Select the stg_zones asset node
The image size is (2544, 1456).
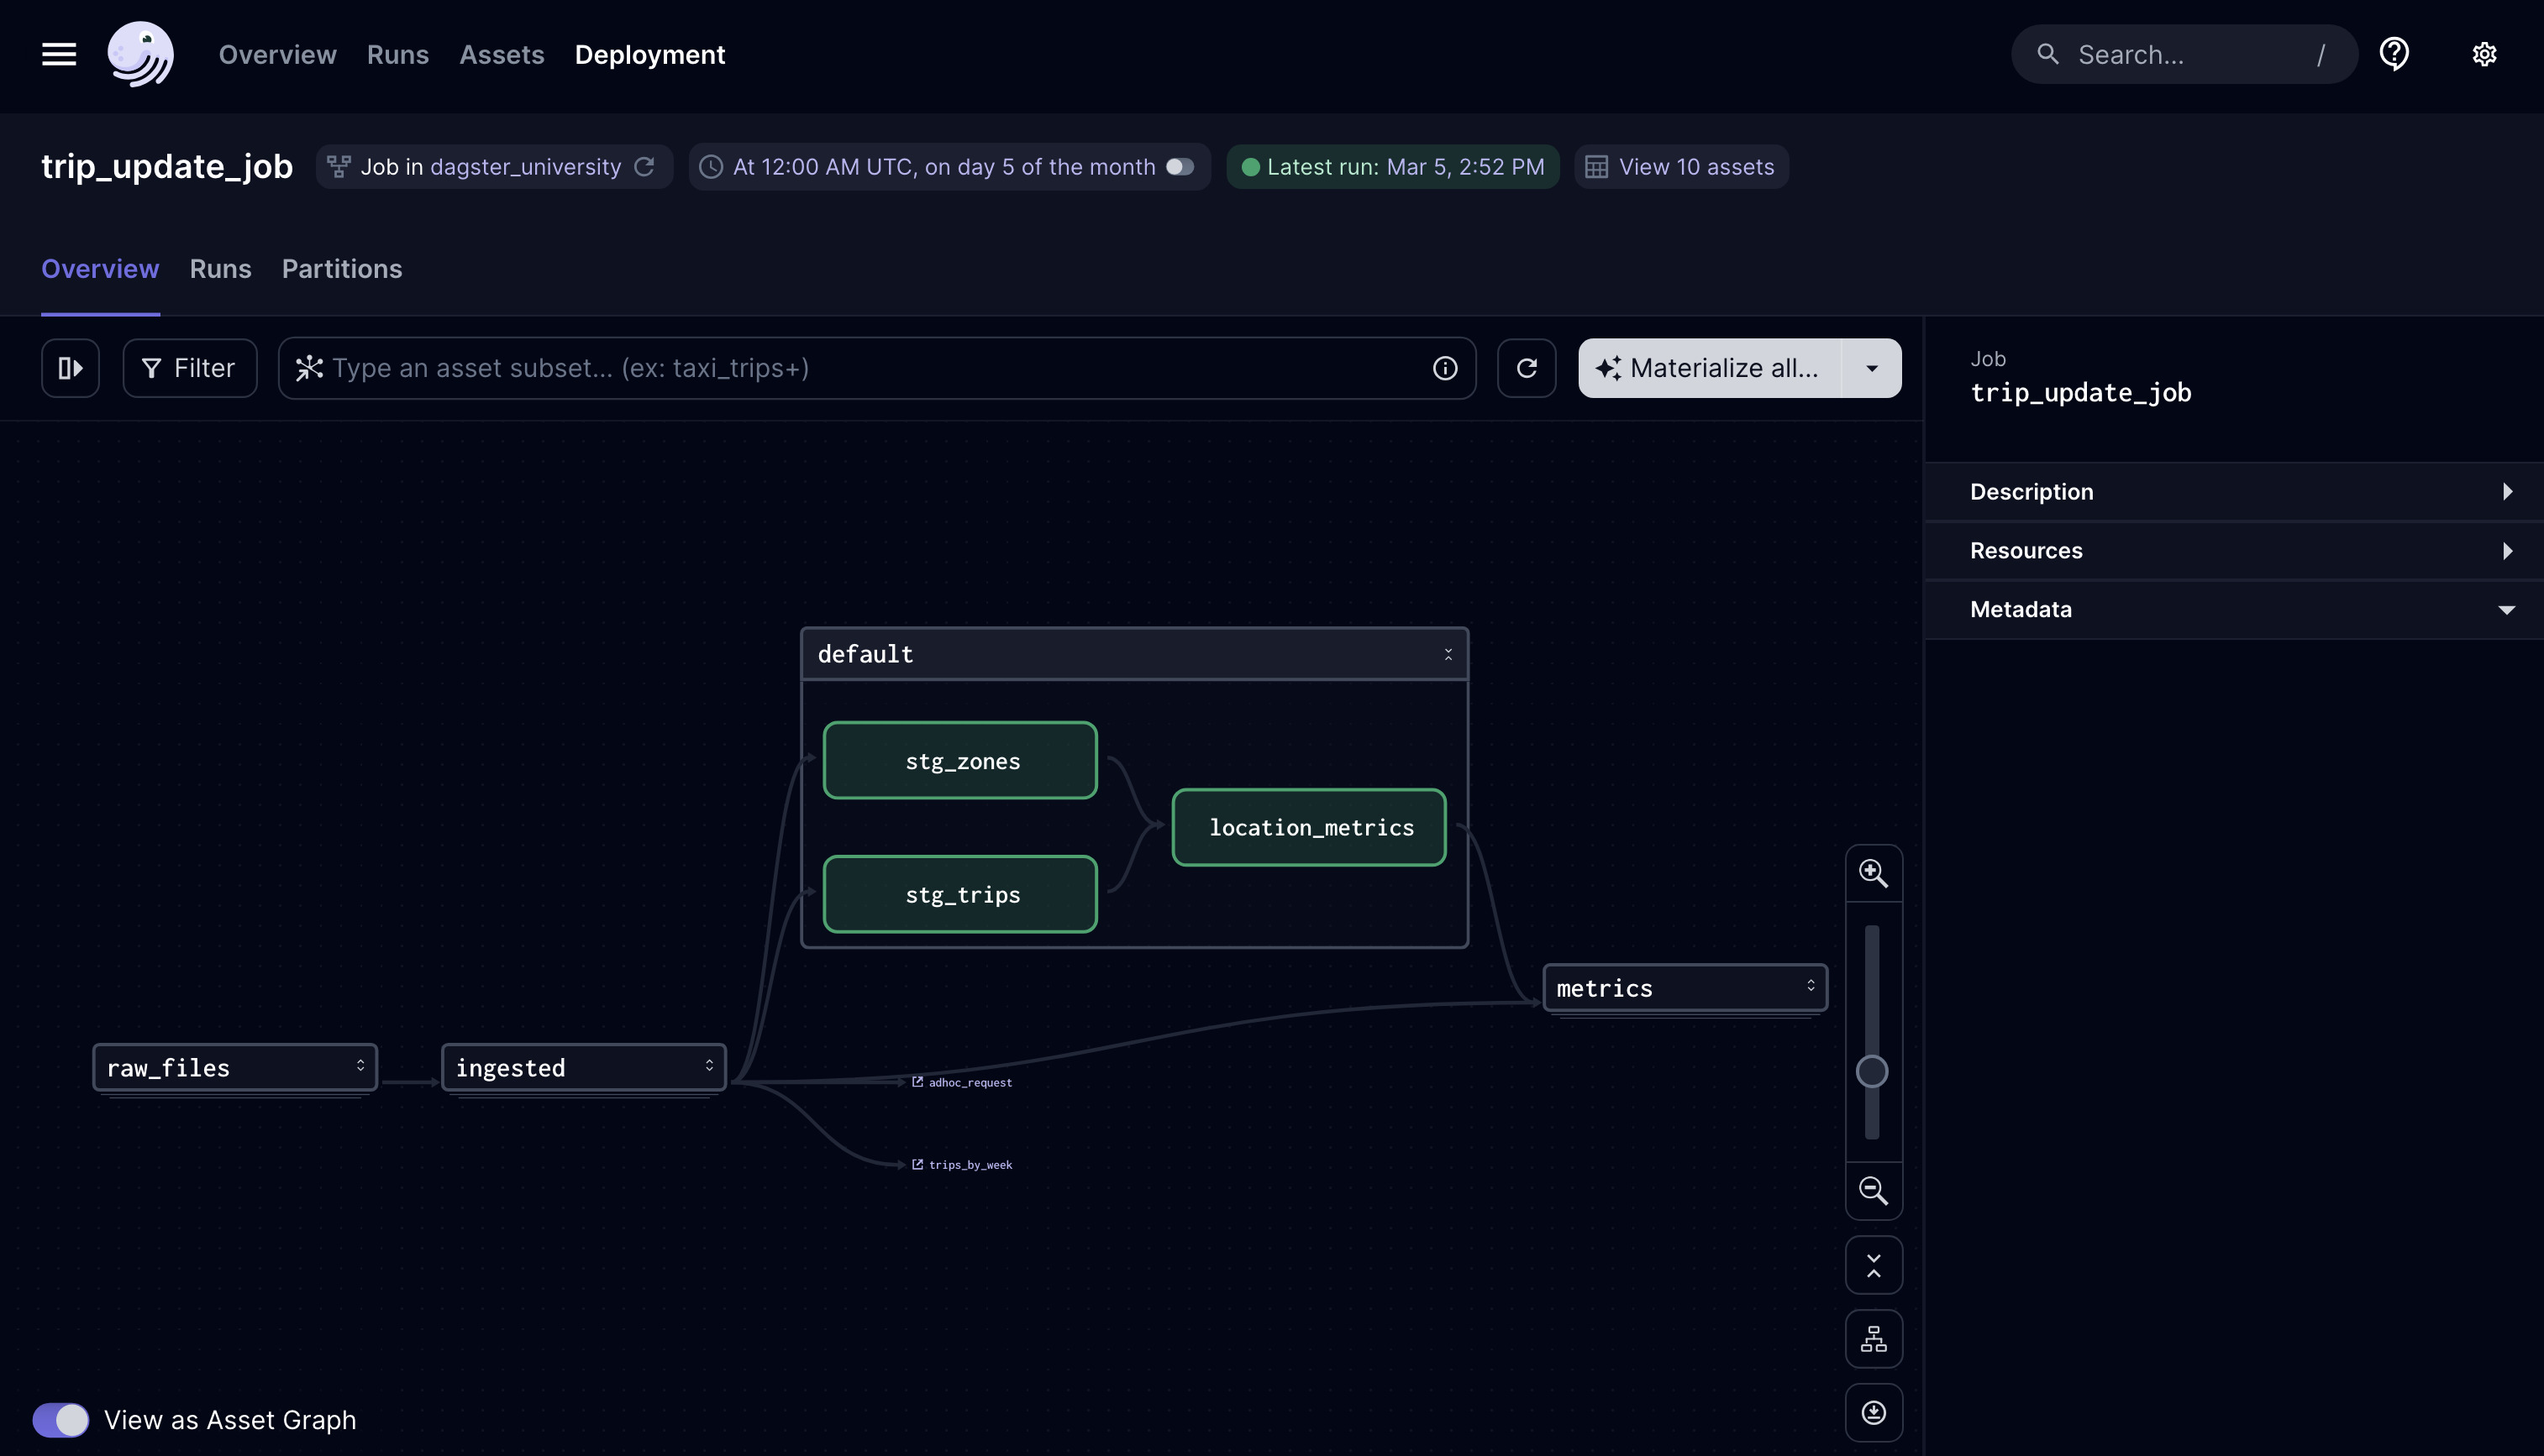click(960, 760)
